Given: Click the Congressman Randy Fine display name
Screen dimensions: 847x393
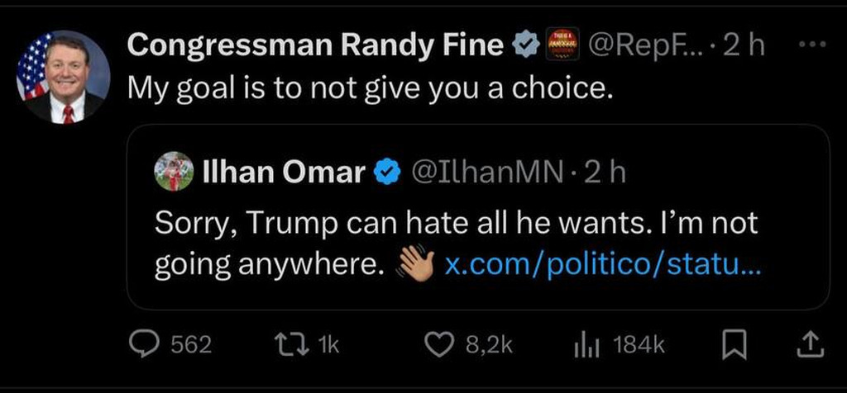Looking at the screenshot, I should click(315, 45).
